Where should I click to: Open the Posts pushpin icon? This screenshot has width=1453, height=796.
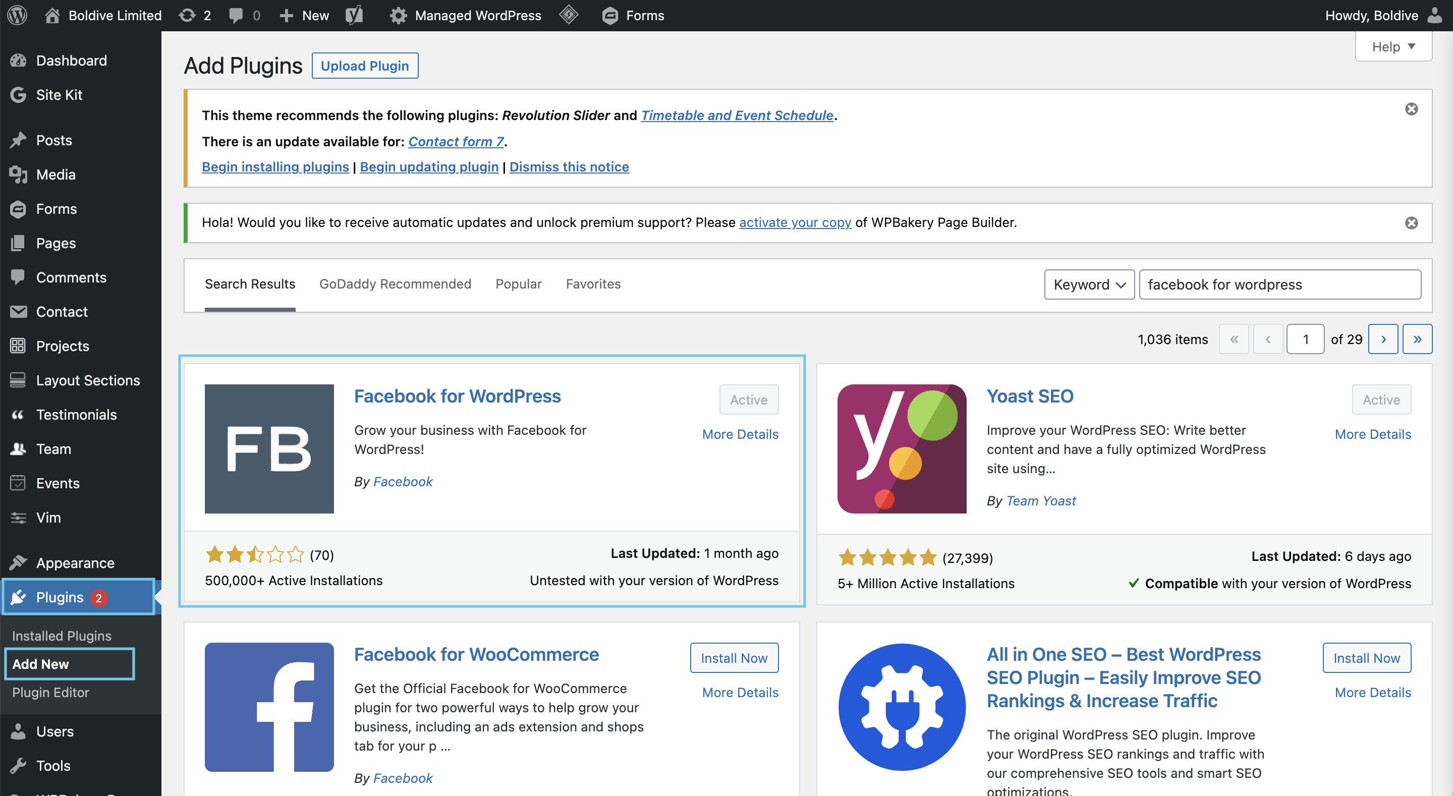(x=18, y=140)
